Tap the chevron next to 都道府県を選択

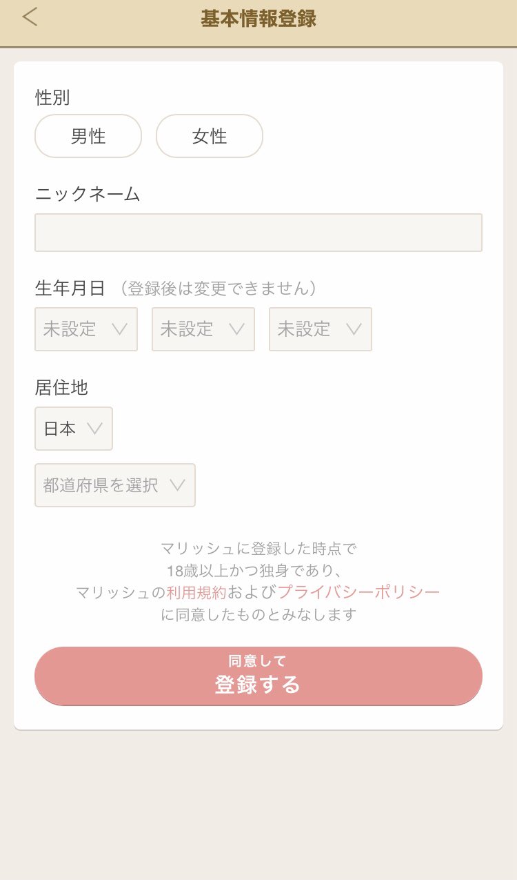(178, 485)
